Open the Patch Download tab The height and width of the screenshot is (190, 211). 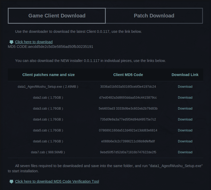point(154,16)
